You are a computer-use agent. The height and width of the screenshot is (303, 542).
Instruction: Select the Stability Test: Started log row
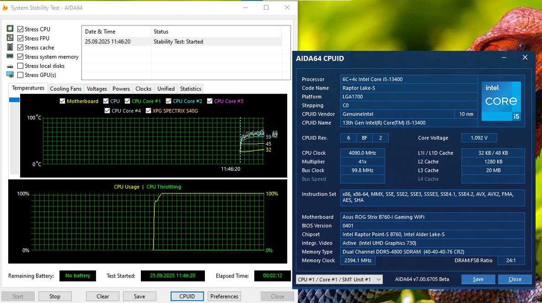[182, 41]
